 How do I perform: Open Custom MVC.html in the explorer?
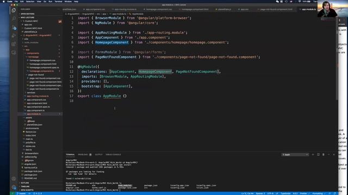(33, 28)
